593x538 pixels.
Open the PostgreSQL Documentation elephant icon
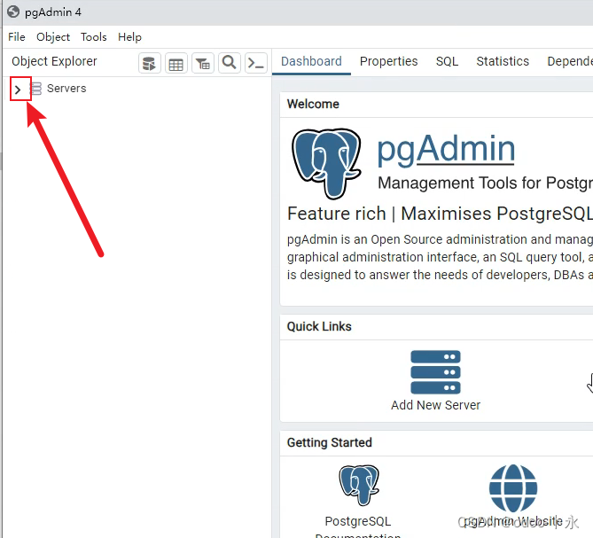click(x=359, y=485)
